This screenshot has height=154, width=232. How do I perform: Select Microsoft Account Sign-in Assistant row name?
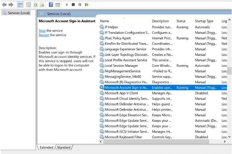(126, 88)
